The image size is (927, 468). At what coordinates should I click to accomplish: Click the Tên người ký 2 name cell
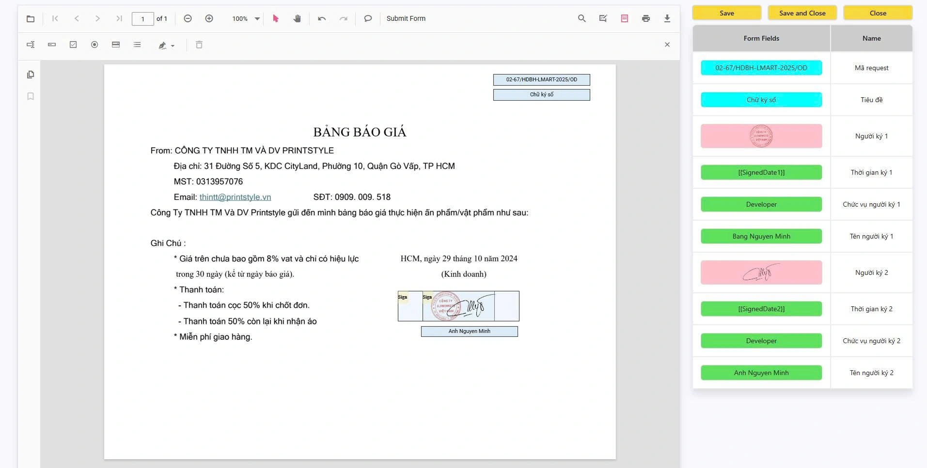(871, 373)
